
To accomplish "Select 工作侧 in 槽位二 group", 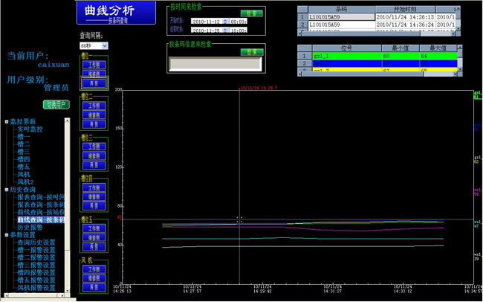I will click(94, 106).
